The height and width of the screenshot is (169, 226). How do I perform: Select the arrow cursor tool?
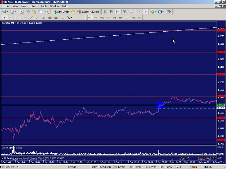point(4,18)
